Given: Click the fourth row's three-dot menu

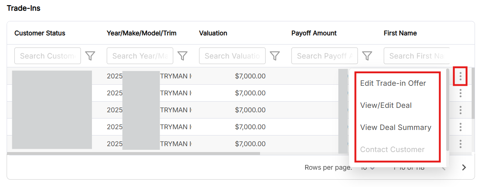Looking at the screenshot, I should tap(460, 127).
